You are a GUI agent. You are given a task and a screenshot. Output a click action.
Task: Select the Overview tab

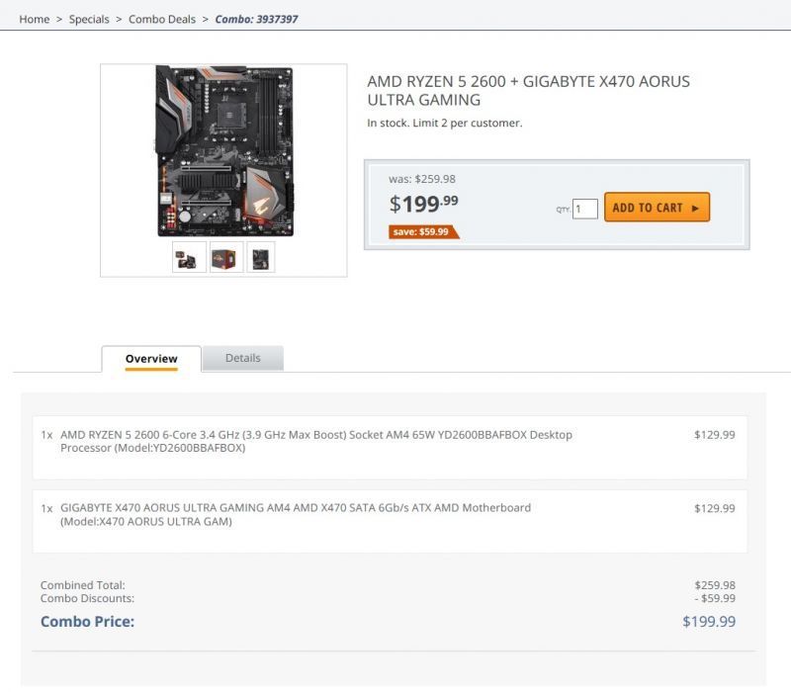pos(151,359)
